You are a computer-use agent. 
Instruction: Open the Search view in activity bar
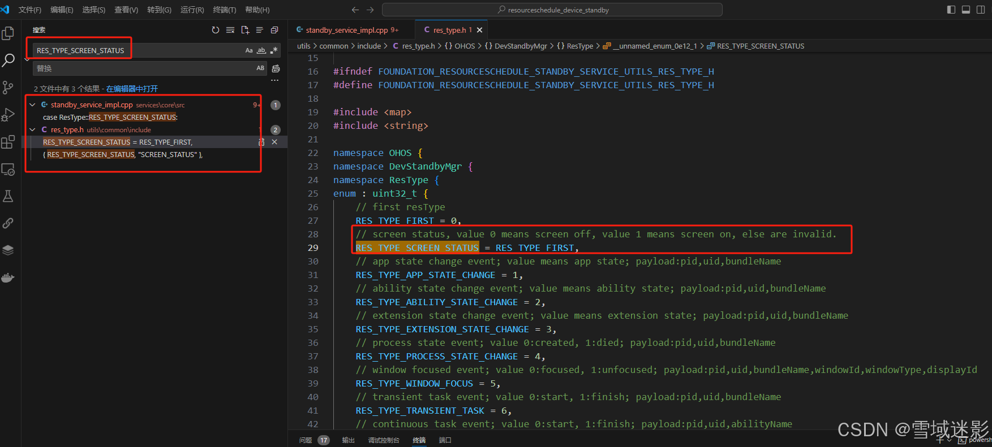[8, 60]
